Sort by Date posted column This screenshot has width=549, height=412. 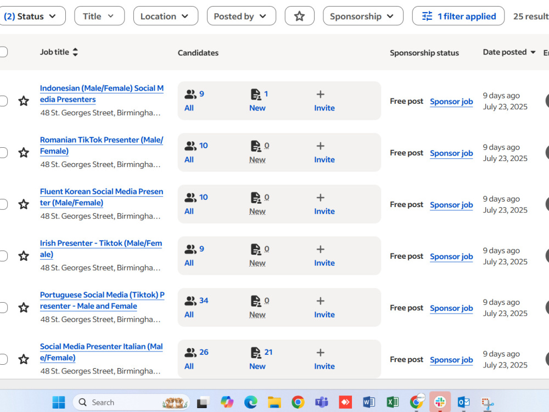pyautogui.click(x=509, y=52)
